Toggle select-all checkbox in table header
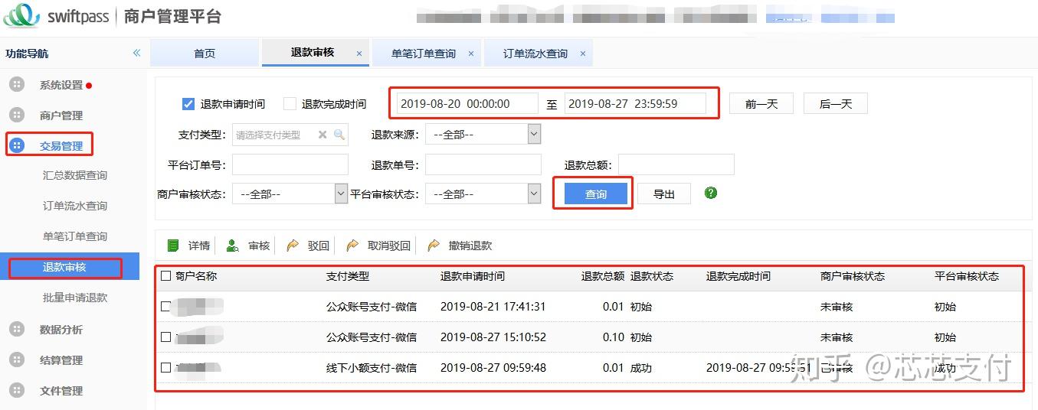 (x=166, y=276)
